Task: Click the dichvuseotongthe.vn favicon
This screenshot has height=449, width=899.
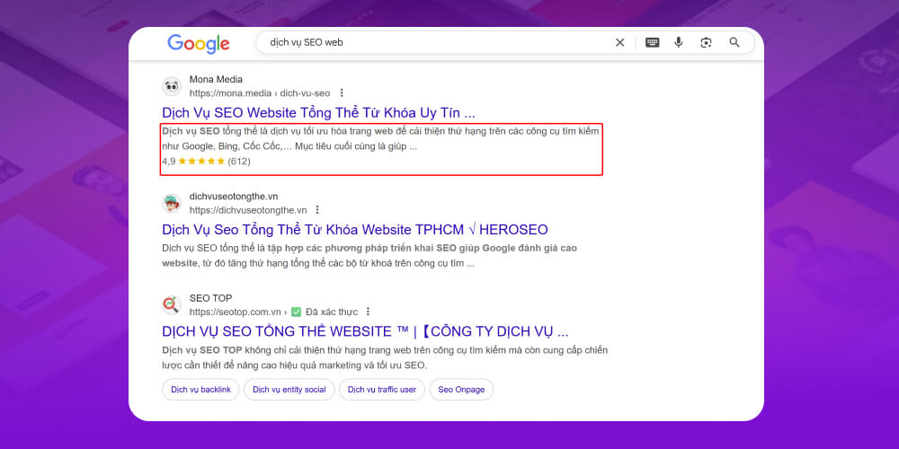Action: (x=172, y=203)
